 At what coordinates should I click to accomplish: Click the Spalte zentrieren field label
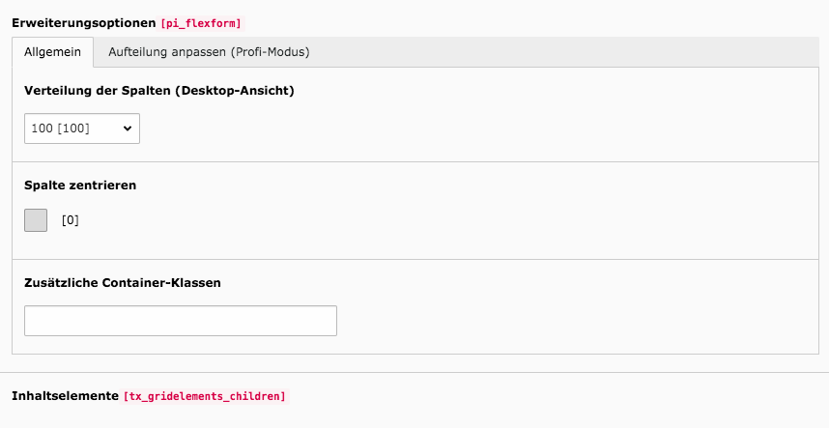click(80, 185)
